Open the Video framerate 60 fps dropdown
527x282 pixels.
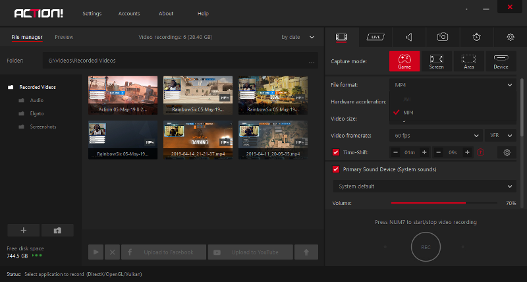coord(436,136)
